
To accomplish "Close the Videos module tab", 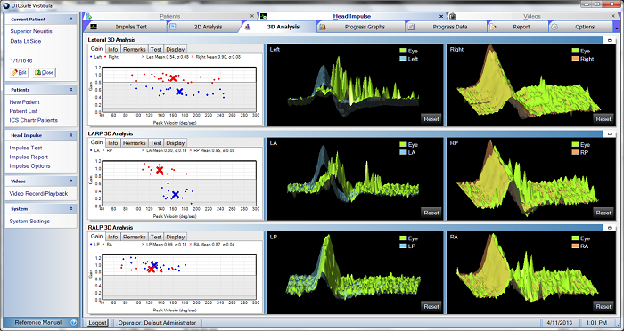I will click(613, 16).
